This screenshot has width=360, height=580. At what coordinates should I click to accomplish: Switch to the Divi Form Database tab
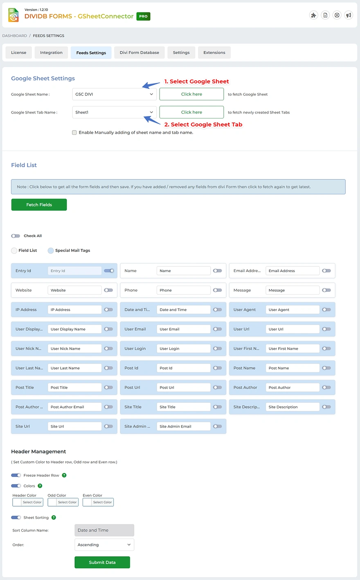[139, 52]
